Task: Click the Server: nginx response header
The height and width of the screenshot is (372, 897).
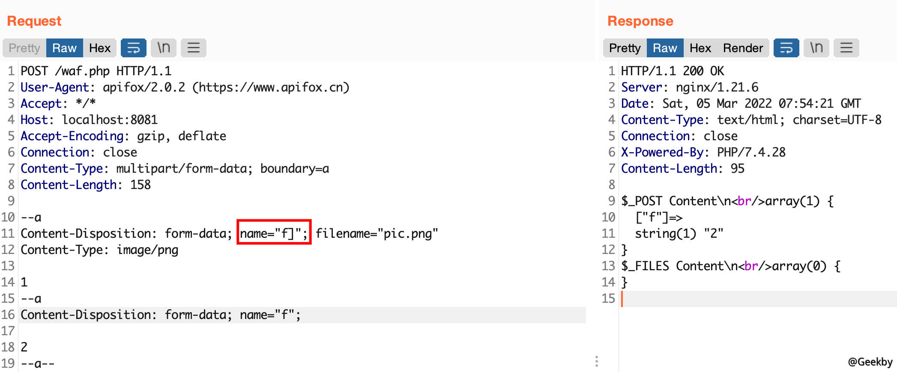Action: (690, 87)
